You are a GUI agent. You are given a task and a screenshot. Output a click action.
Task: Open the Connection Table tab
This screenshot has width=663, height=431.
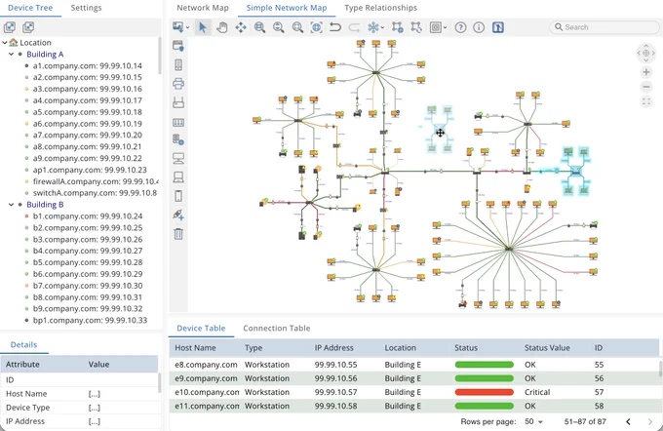[277, 329]
